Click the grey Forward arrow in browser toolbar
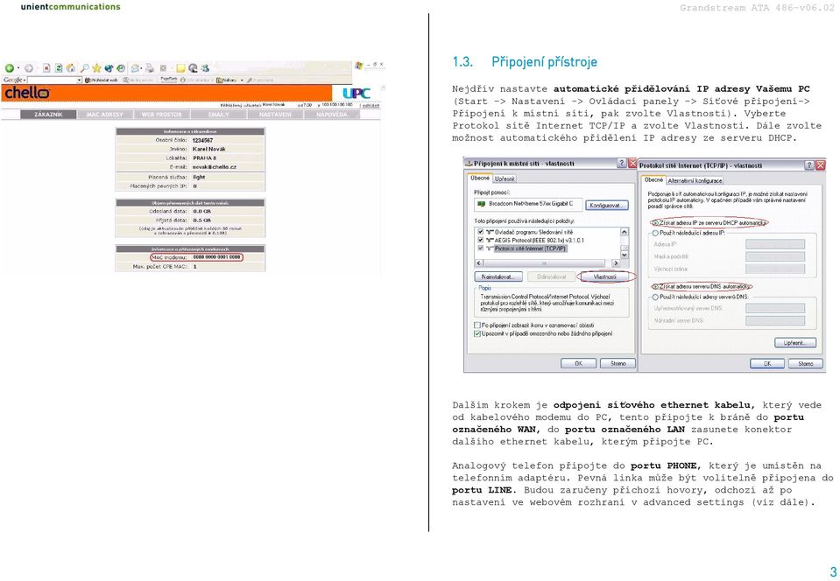This screenshot has width=840, height=581. pos(29,68)
